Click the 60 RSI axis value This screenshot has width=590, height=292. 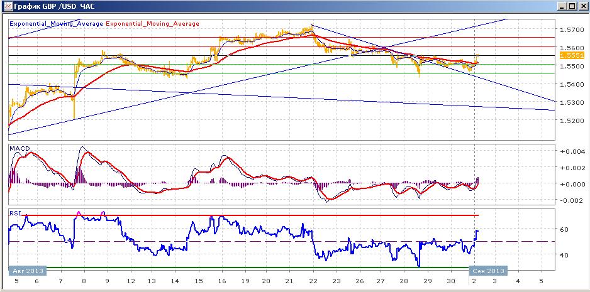click(x=565, y=229)
